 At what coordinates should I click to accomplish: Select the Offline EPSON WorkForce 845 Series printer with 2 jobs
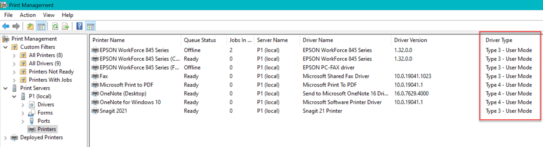[134, 50]
